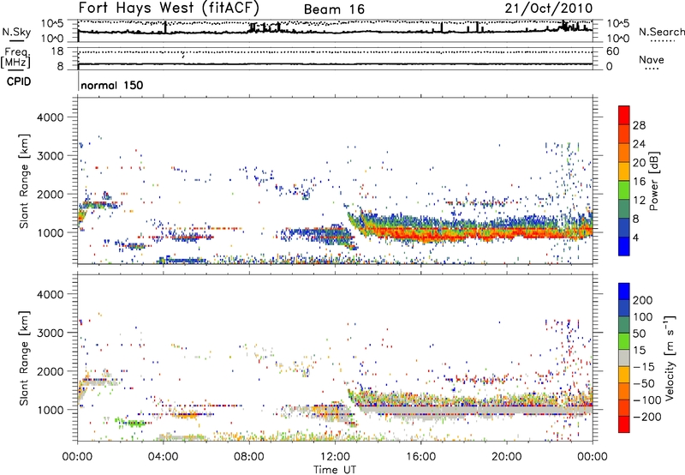This screenshot has height=475, width=685.
Task: Click the '4000' tick in the power panel
Action: click(x=51, y=117)
